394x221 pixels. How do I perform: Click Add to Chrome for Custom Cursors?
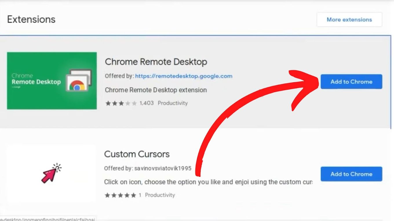pyautogui.click(x=351, y=174)
